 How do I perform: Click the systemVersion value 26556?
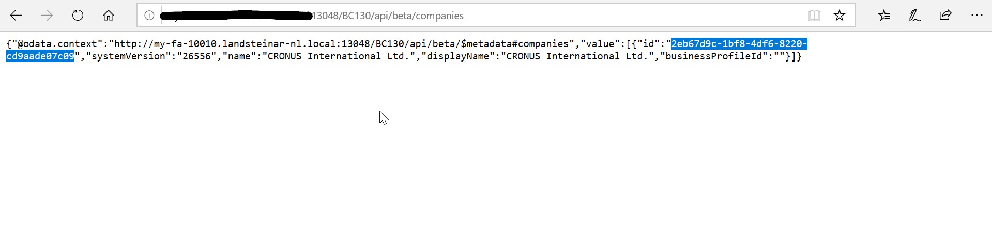196,56
